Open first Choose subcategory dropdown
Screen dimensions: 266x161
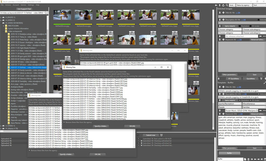pos(254,29)
